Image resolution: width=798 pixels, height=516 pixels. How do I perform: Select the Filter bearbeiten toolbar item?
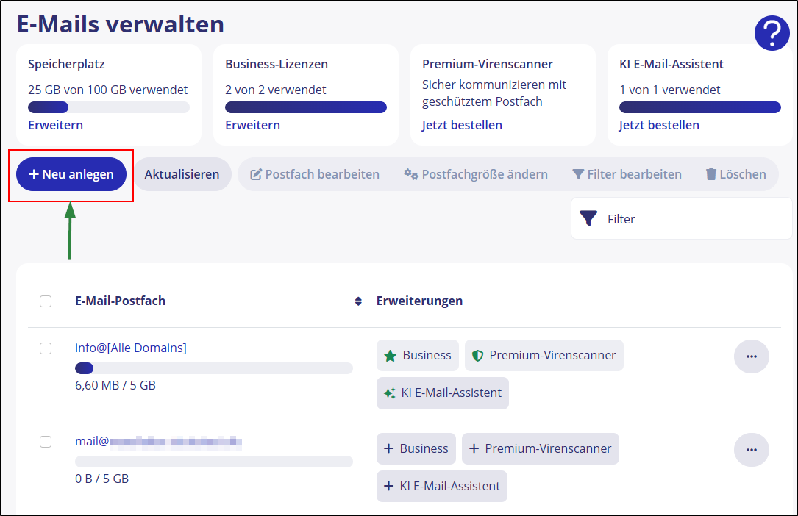point(627,173)
